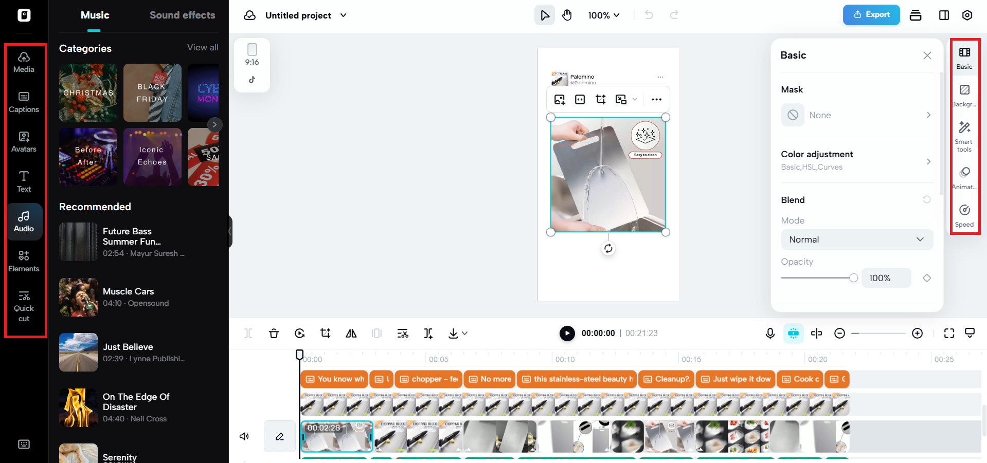
Task: Open the Media panel in the left sidebar
Action: point(24,62)
